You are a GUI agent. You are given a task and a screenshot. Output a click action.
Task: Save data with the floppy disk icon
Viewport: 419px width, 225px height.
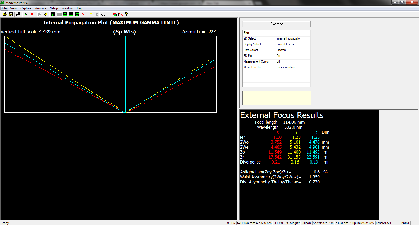pyautogui.click(x=11, y=14)
